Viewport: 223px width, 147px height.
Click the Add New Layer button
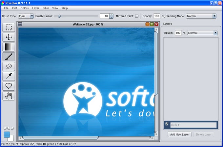pyautogui.click(x=179, y=134)
